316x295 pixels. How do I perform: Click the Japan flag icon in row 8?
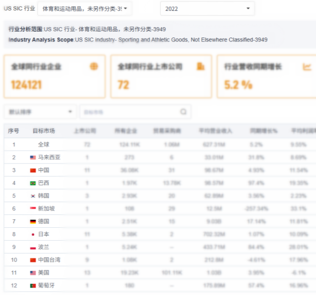[33, 234]
